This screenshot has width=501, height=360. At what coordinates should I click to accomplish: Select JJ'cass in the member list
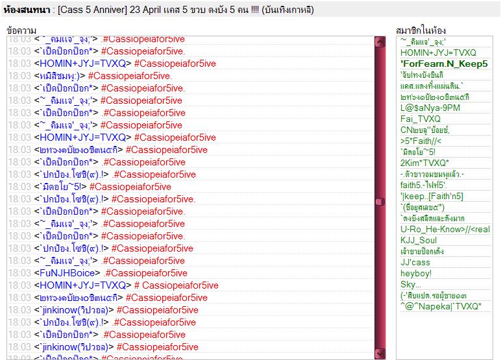coord(415,263)
